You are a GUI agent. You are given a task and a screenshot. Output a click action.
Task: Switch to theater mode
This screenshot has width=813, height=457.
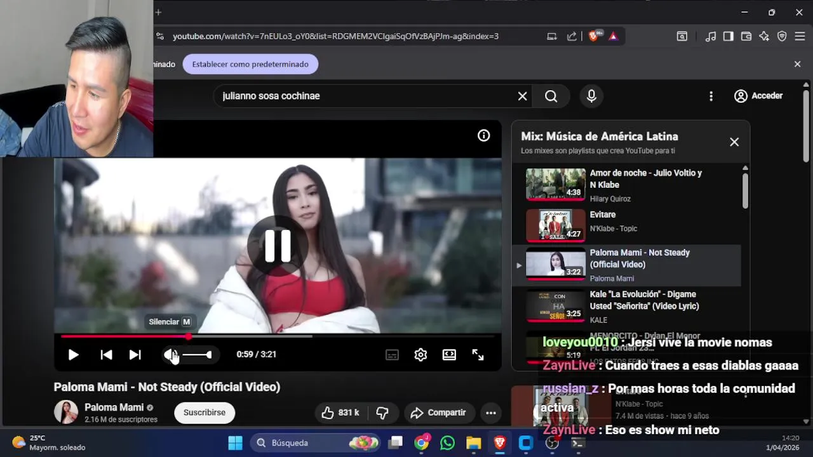pyautogui.click(x=449, y=355)
